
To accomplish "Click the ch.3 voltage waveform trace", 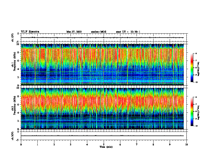I will point(102,136).
